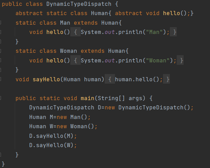Click "extends" keyword on the Man class line
This screenshot has height=168, width=210.
pos(86,23)
